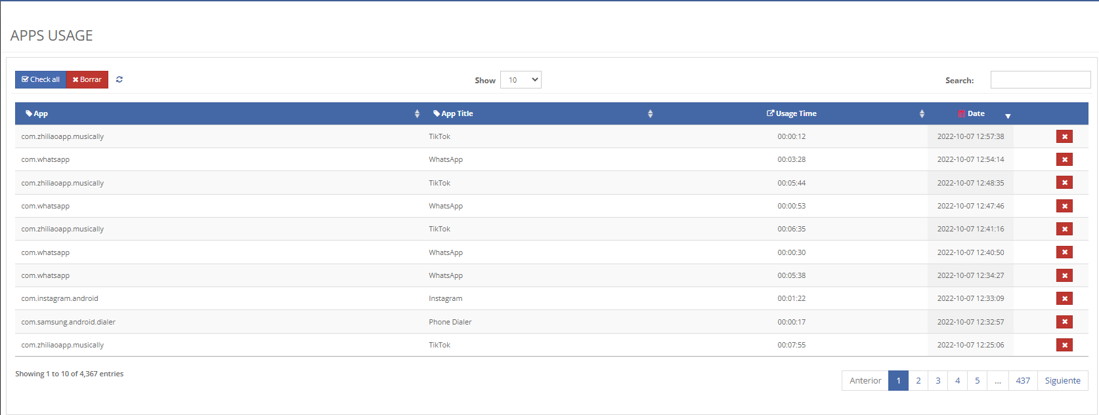The width and height of the screenshot is (1099, 415).
Task: Delete the WhatsApp entry at 12:54:14
Action: pos(1064,159)
